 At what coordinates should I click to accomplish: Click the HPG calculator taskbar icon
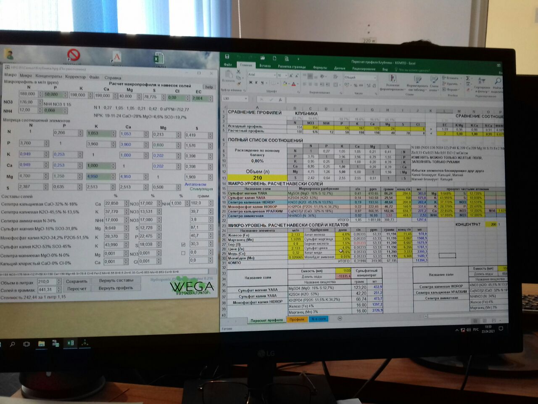point(85,343)
